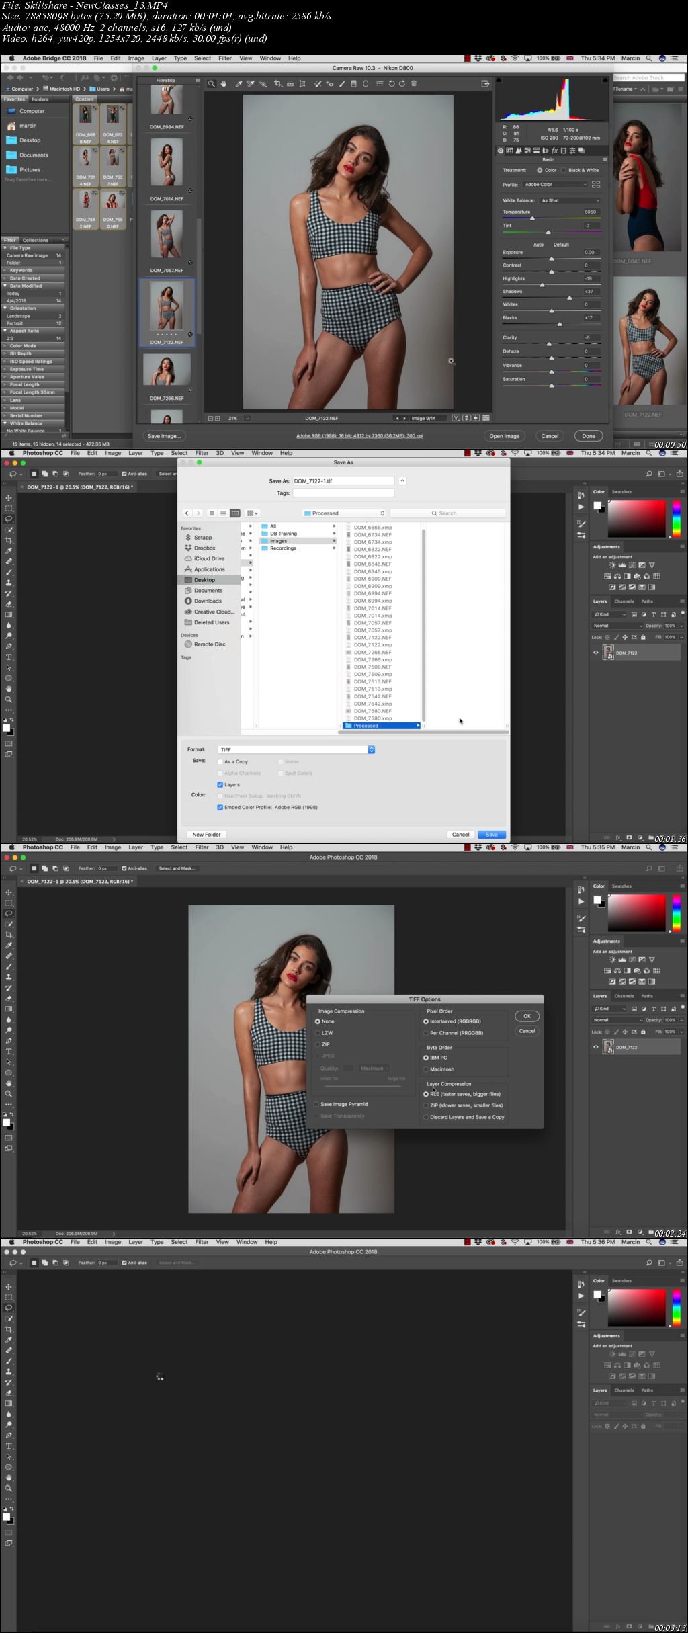Image resolution: width=688 pixels, height=1633 pixels.
Task: Collapse Save As dialog with the arrow button
Action: [x=402, y=480]
